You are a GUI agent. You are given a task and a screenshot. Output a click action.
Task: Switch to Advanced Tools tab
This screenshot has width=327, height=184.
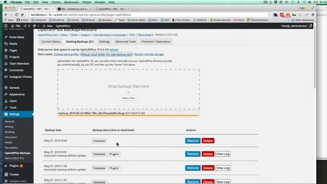pos(126,41)
